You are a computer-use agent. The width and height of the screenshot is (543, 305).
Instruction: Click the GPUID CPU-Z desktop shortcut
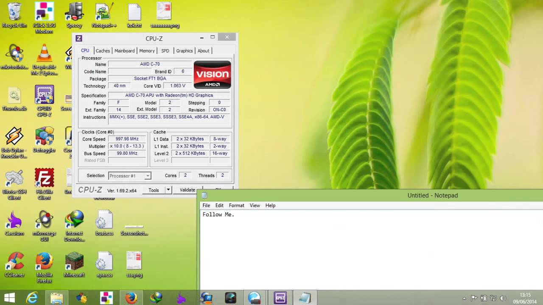44,101
